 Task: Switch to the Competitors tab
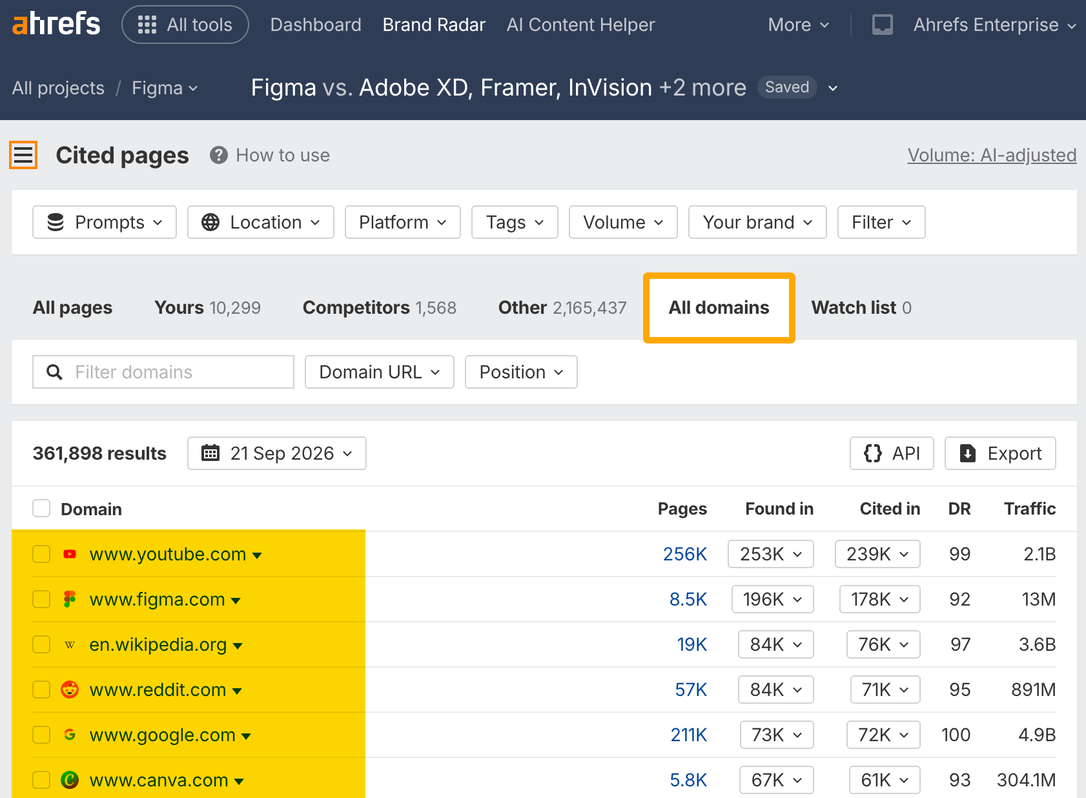[380, 307]
